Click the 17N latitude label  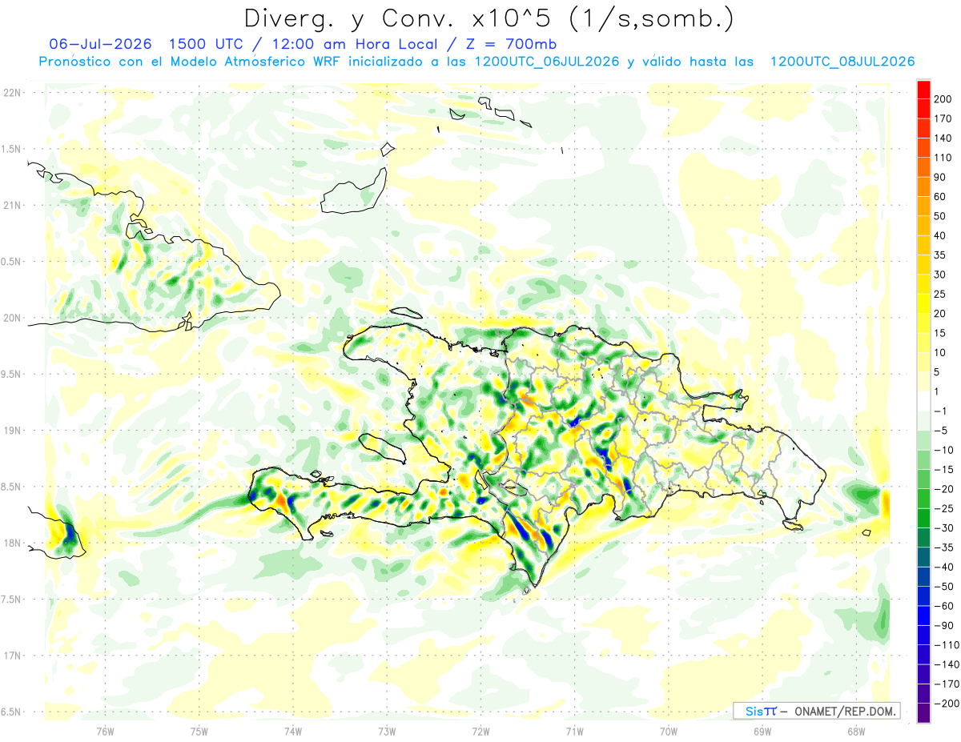[11, 656]
